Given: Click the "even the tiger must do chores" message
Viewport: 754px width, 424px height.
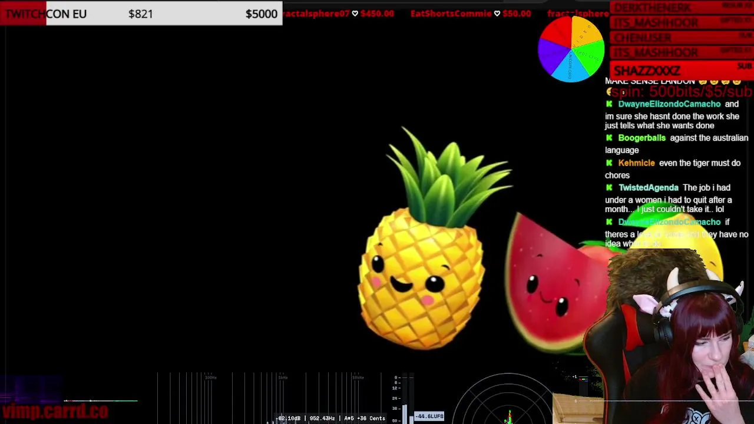Looking at the screenshot, I should pyautogui.click(x=673, y=169).
